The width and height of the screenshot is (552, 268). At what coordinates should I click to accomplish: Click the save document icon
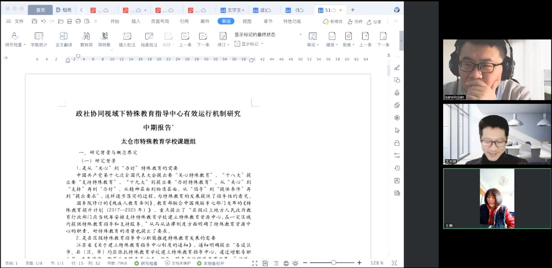pos(34,21)
